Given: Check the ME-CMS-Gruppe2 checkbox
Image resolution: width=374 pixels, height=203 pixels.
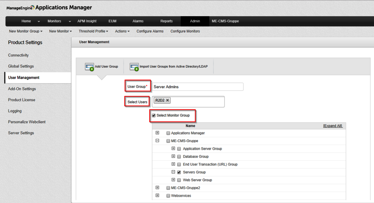Looking at the screenshot, I should tap(168, 188).
